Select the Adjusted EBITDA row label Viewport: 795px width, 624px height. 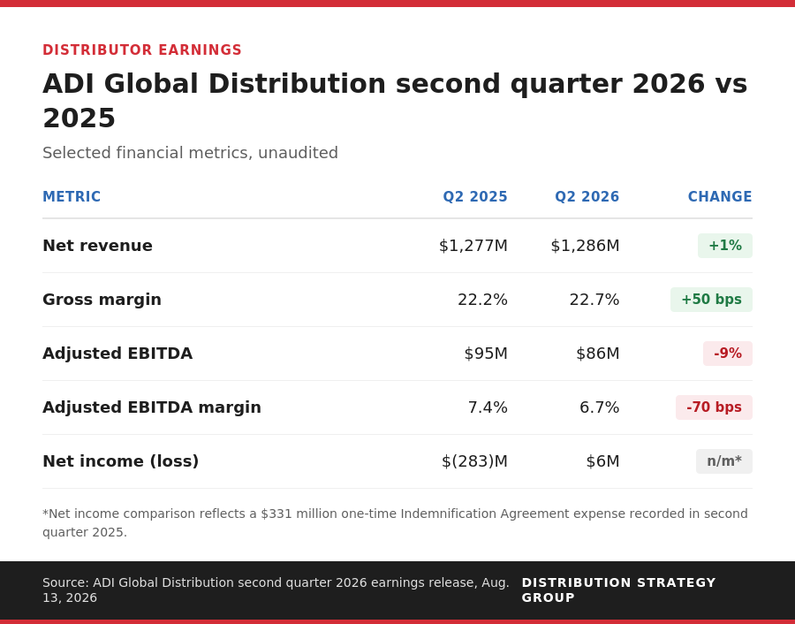[117, 353]
